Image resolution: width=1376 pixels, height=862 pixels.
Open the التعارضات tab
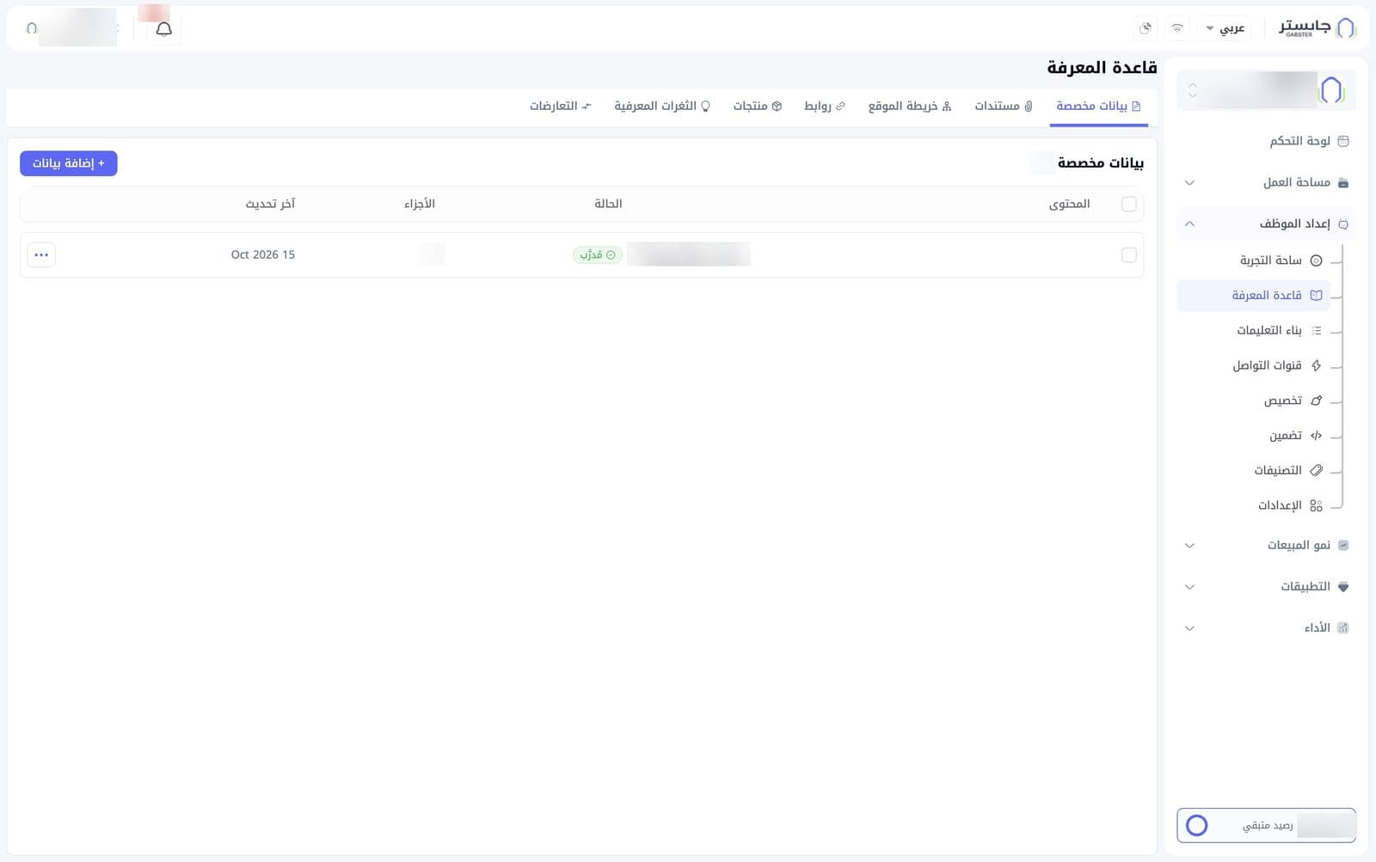coord(561,107)
